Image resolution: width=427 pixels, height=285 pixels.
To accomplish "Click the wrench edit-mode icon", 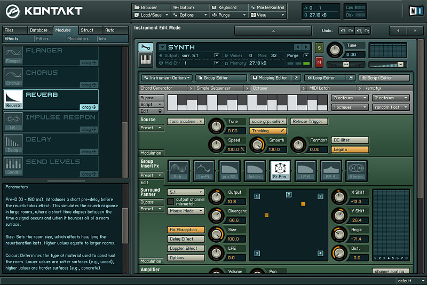I will point(145,47).
